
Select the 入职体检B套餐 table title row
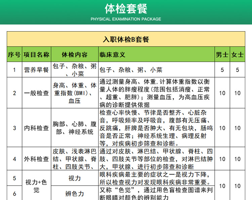(126, 39)
